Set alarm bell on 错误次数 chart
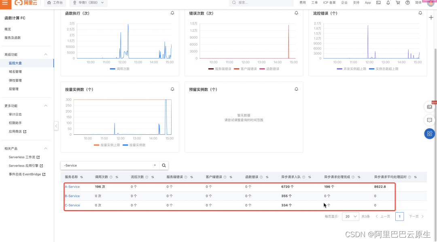The image size is (437, 242). tap(296, 13)
